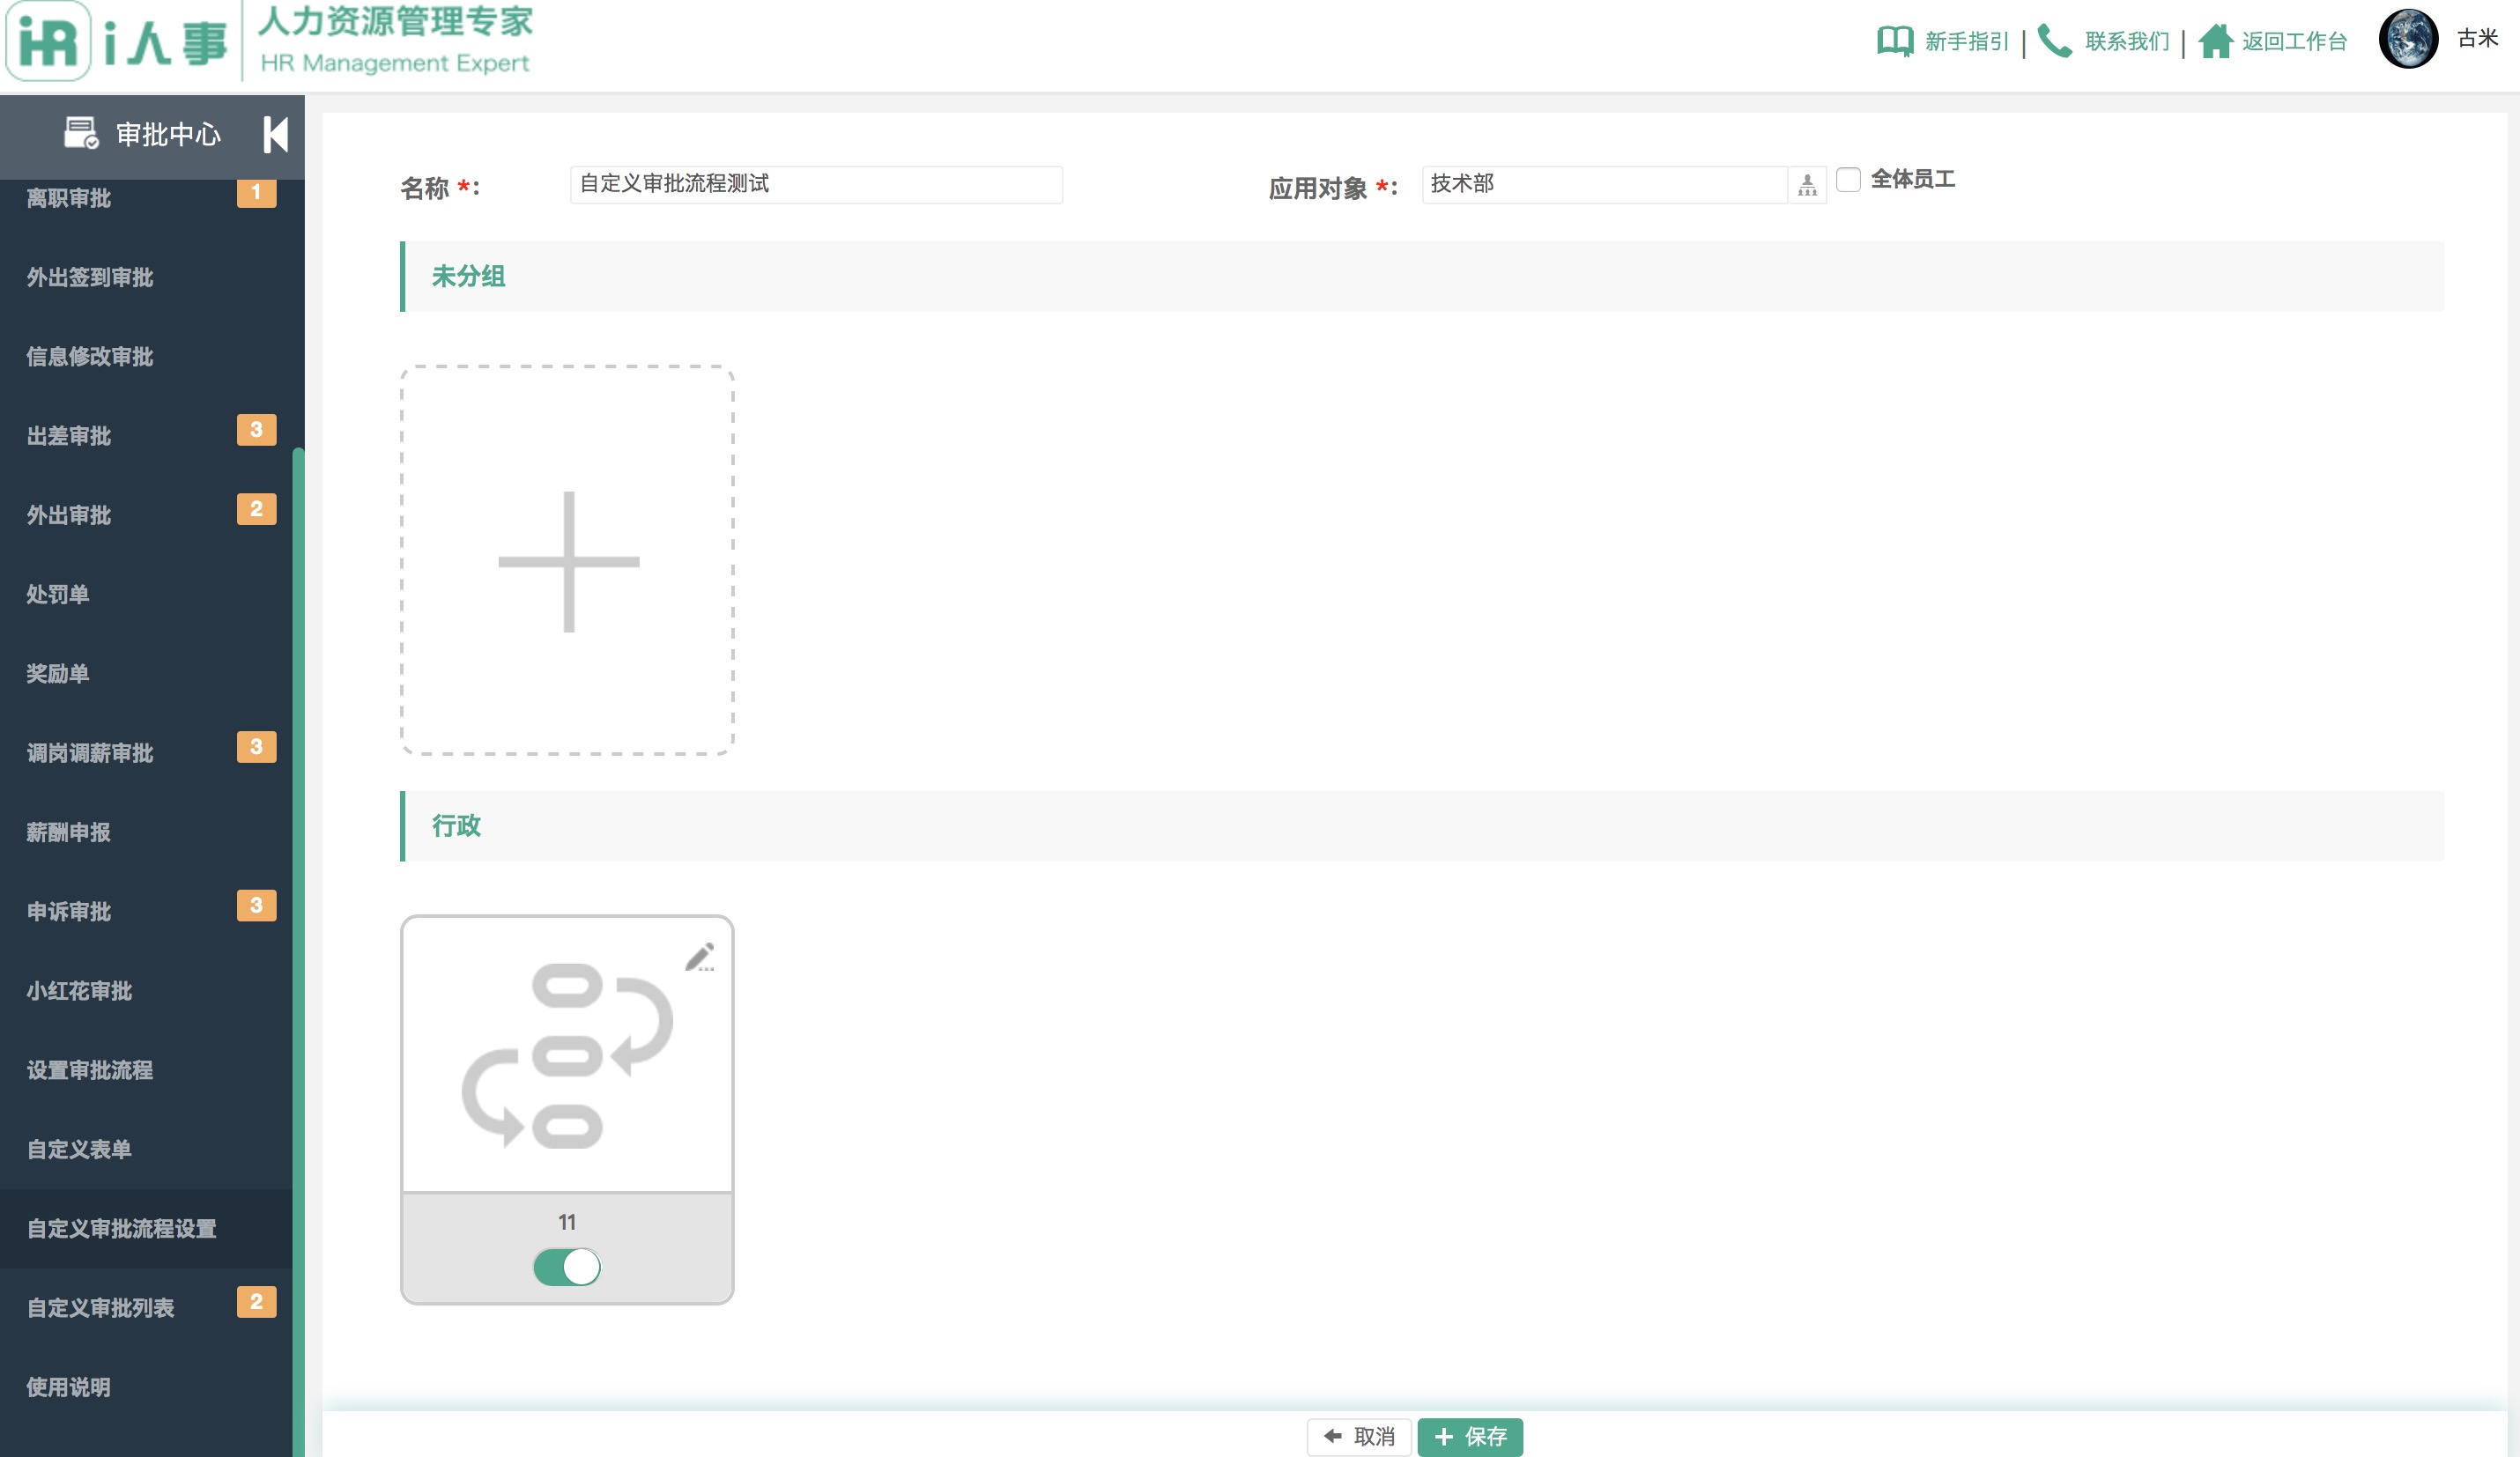Click the 审批中心 header icon
The width and height of the screenshot is (2520, 1457).
(x=81, y=133)
